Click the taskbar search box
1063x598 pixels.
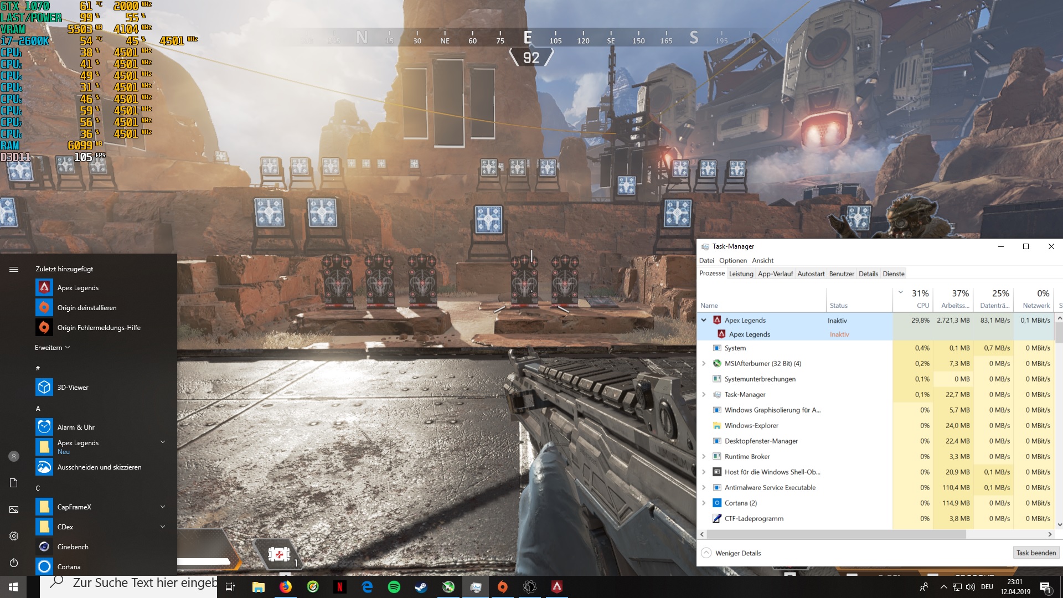(x=144, y=583)
